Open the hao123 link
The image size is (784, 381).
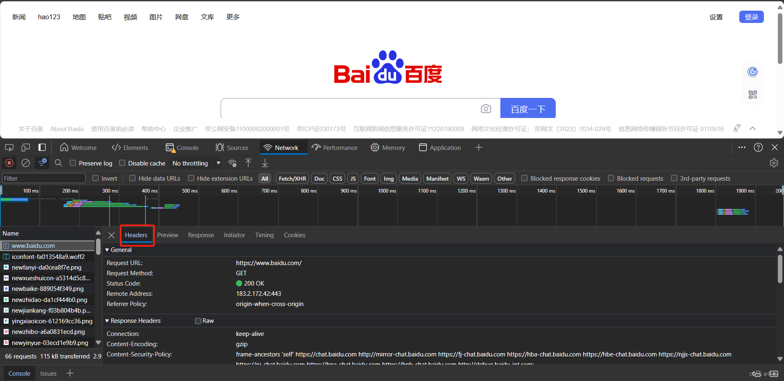49,17
